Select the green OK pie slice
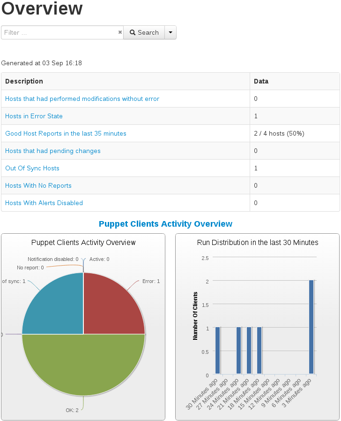Viewport: 341px width, 421px height. tap(83, 366)
